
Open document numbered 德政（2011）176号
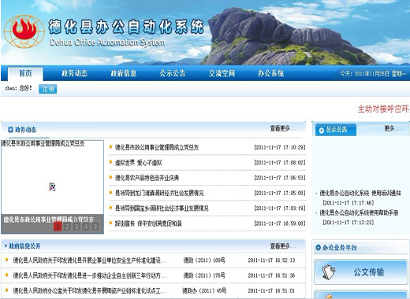click(x=204, y=275)
